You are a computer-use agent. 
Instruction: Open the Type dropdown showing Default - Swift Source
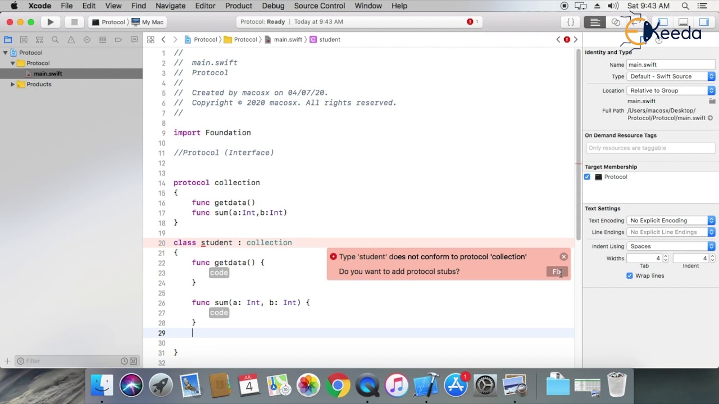click(671, 76)
